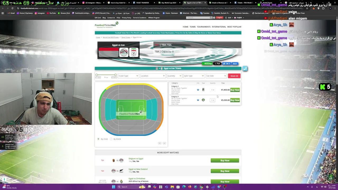
Task: Open the floating phone contact icon
Action: click(x=245, y=69)
